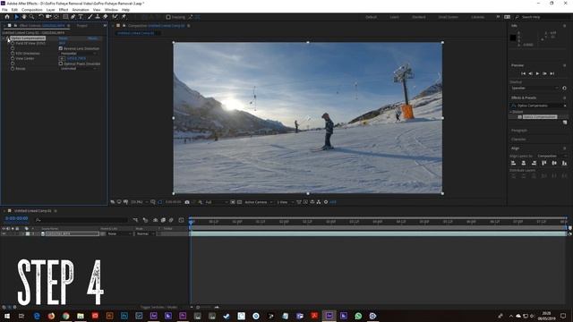Click the align top edges icon

(x=544, y=163)
